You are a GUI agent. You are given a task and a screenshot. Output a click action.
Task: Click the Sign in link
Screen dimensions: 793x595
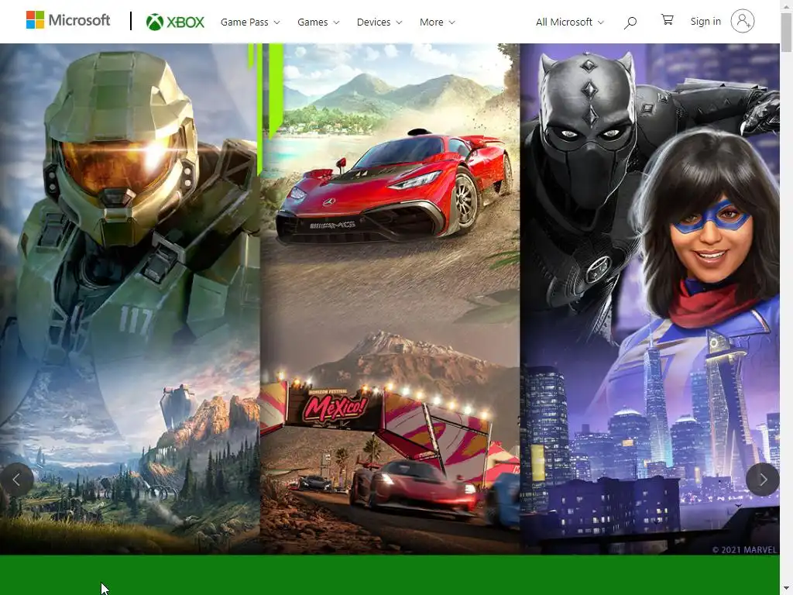pyautogui.click(x=705, y=21)
